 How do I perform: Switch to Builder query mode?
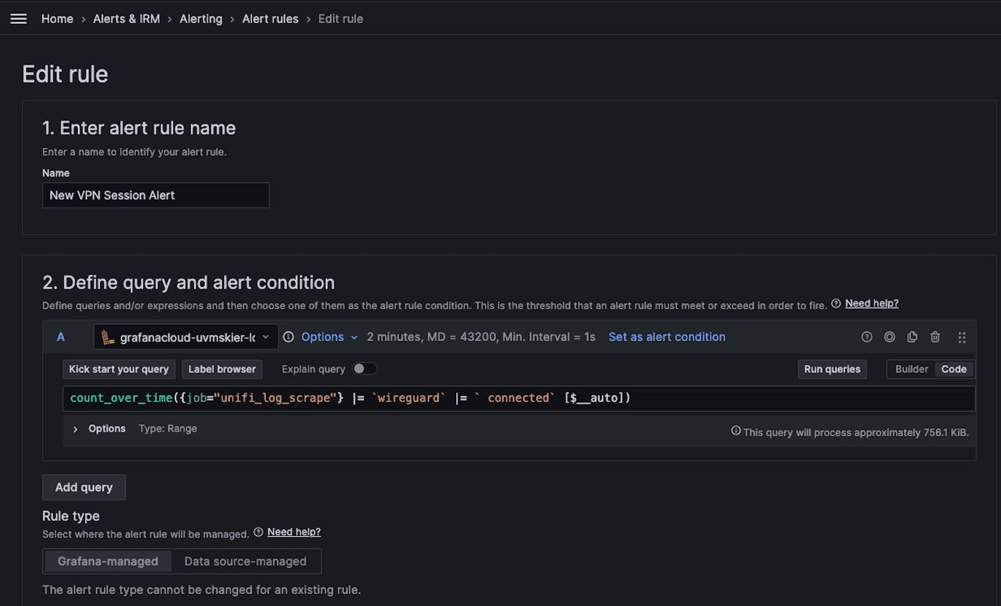(912, 369)
